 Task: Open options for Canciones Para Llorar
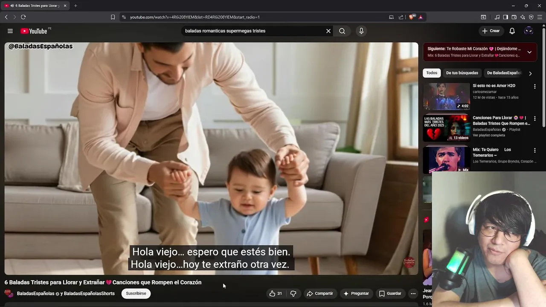(534, 119)
